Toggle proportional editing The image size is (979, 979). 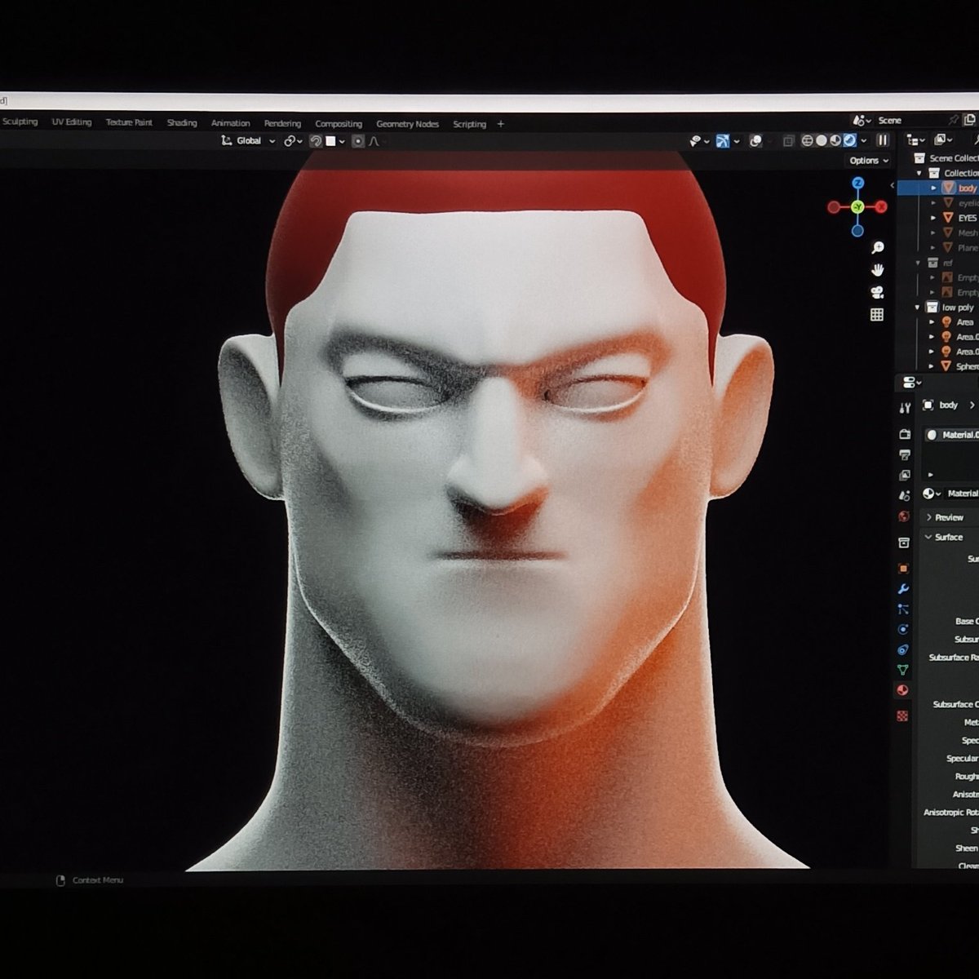[x=357, y=141]
